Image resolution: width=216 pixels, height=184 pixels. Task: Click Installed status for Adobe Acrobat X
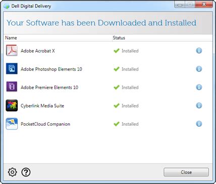pyautogui.click(x=130, y=51)
